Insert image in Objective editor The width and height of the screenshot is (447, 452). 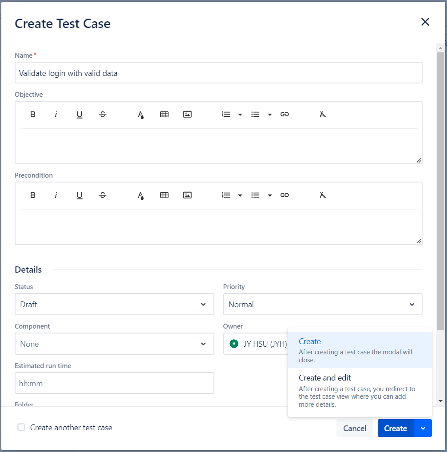(187, 115)
